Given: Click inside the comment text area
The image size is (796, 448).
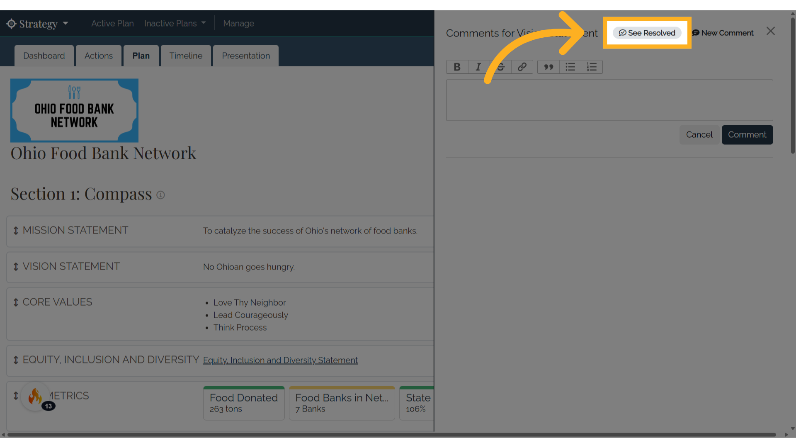Looking at the screenshot, I should [609, 100].
